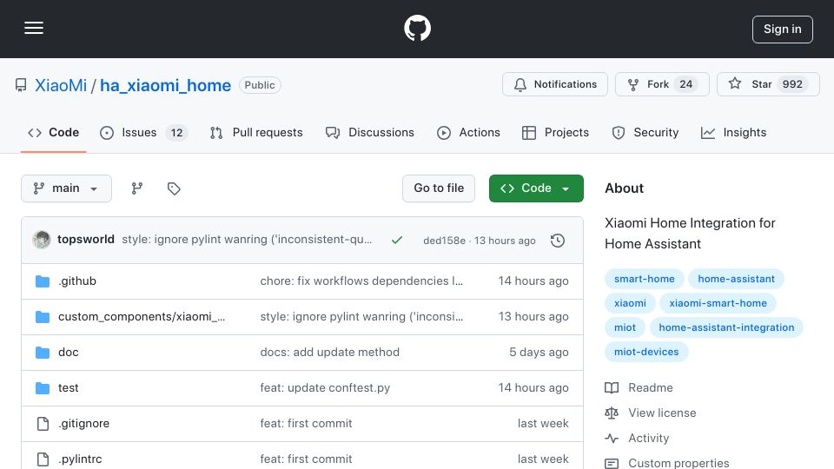
Task: Click the doc folder icon
Action: (x=43, y=353)
